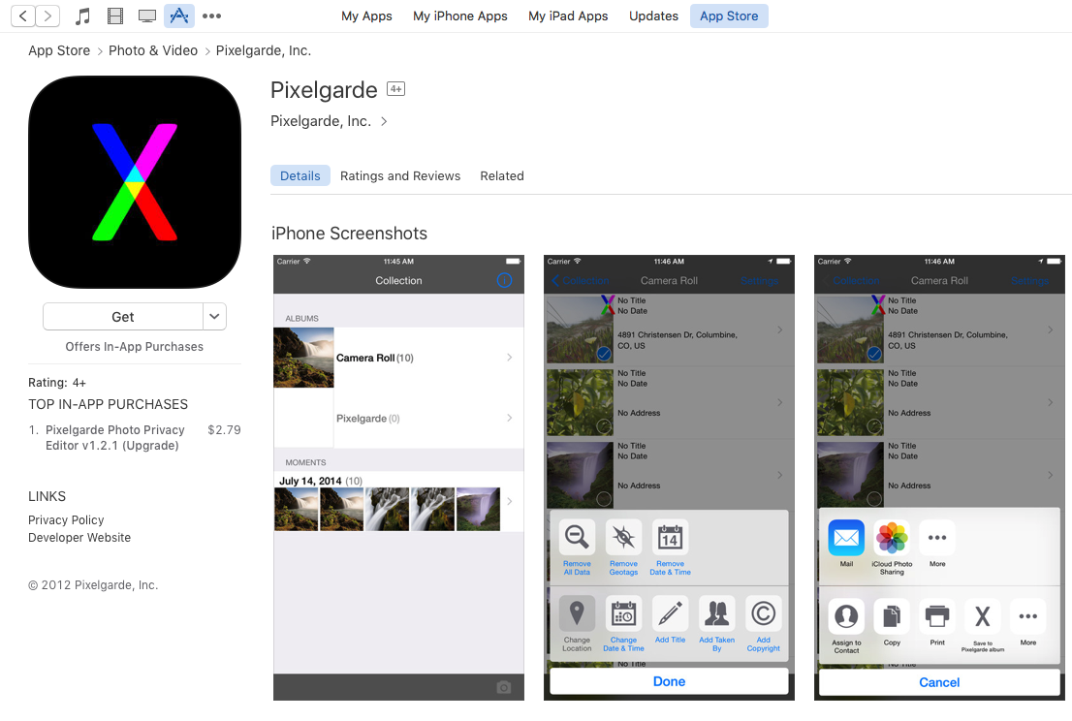The width and height of the screenshot is (1072, 721).
Task: Click the info icon in Collection screenshot
Action: [504, 280]
